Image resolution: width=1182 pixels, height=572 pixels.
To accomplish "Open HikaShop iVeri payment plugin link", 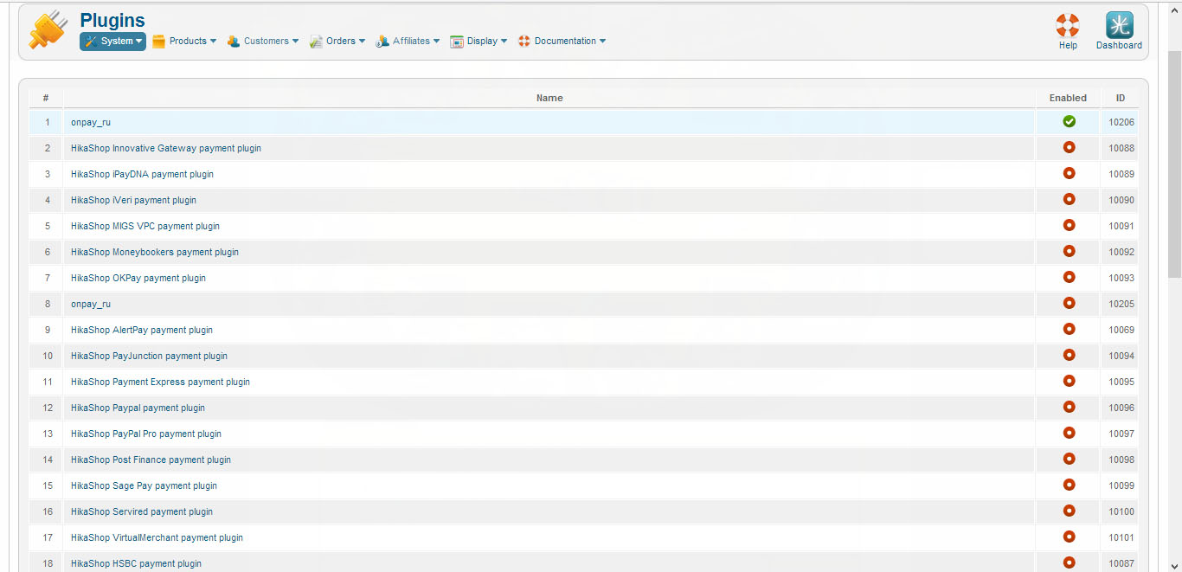I will (x=133, y=200).
